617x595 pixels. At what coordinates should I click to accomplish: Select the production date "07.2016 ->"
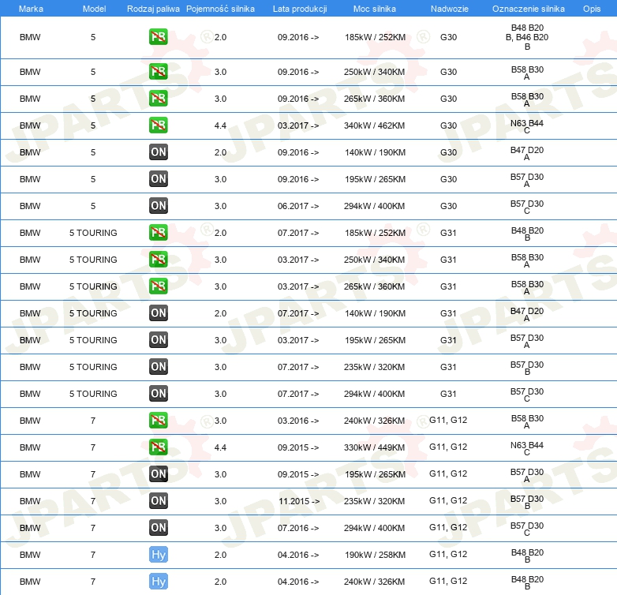click(x=298, y=528)
